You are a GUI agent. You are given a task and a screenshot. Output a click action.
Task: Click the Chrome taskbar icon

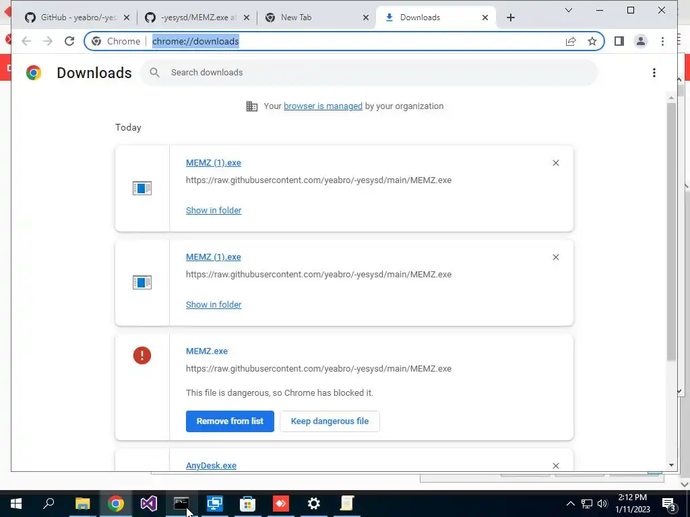pyautogui.click(x=115, y=504)
